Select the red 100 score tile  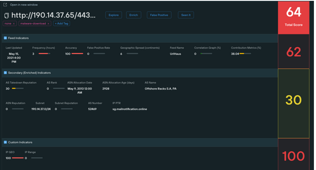[x=294, y=156]
